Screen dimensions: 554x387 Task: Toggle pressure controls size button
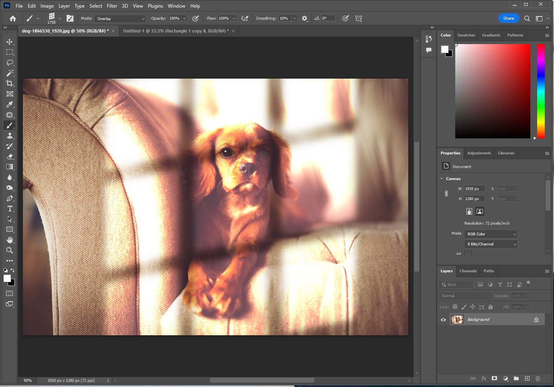tap(345, 18)
